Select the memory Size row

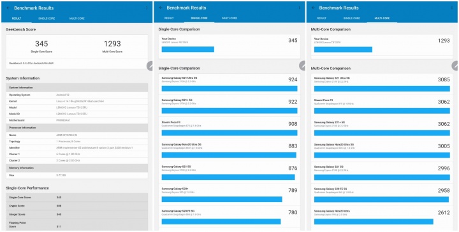coord(77,175)
